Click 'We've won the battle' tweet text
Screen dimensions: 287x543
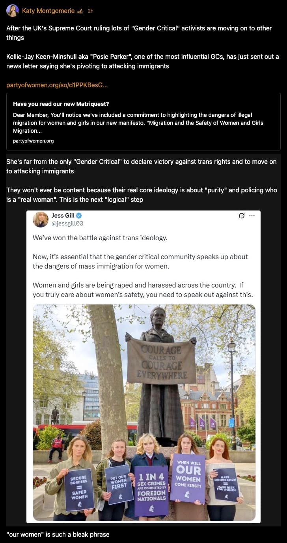click(100, 238)
